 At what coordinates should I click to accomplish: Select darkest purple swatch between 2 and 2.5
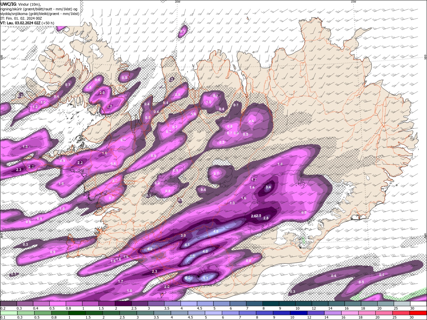tap(123, 304)
